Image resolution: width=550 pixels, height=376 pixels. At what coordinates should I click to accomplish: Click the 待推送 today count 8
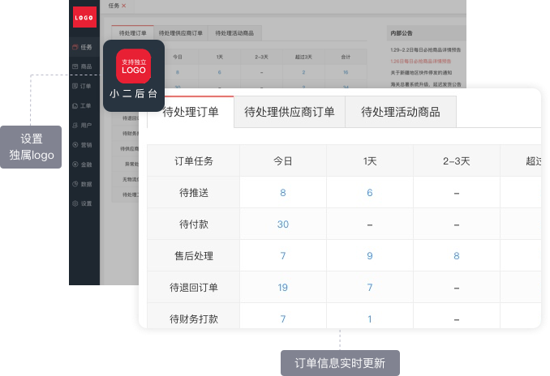[x=282, y=193]
